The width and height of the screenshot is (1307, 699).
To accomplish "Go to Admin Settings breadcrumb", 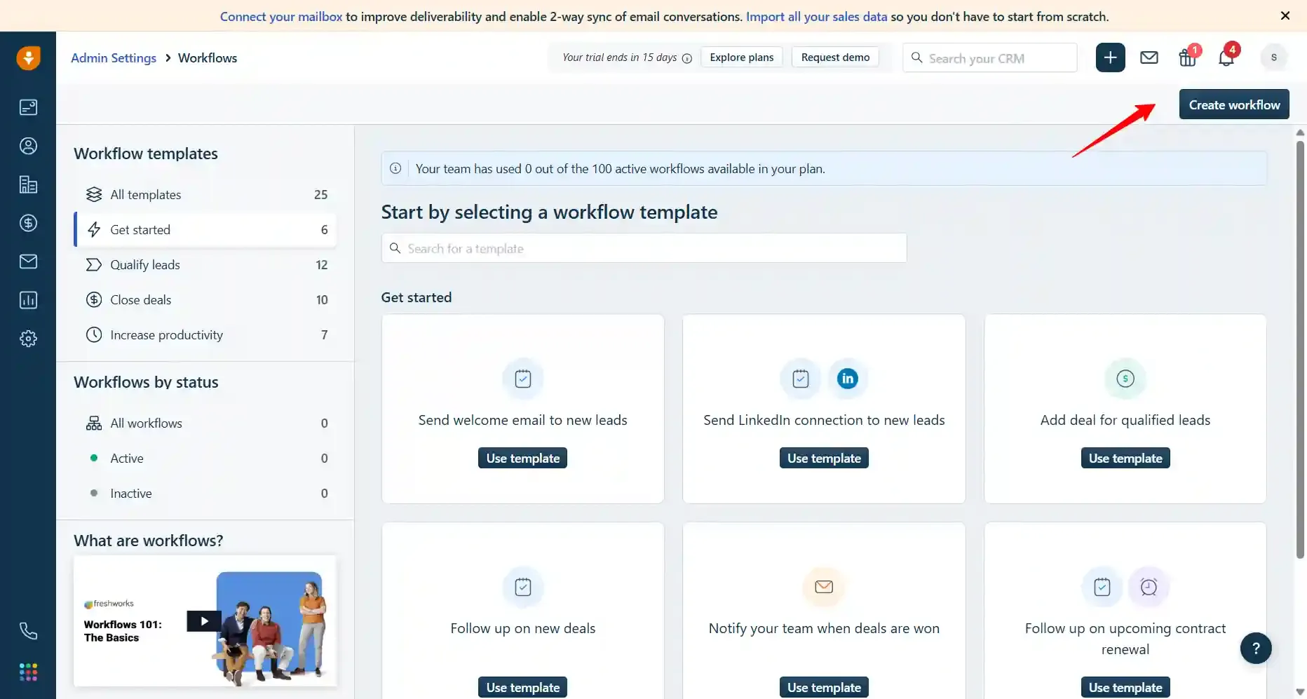I will coord(114,57).
